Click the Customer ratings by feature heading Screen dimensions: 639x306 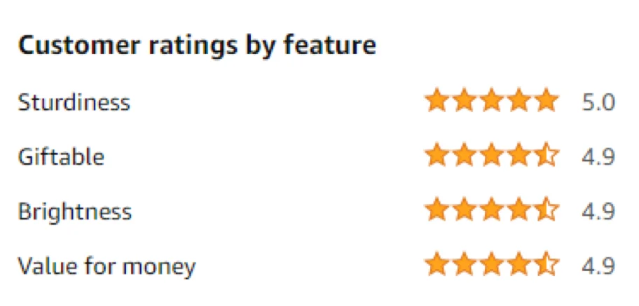click(x=197, y=46)
